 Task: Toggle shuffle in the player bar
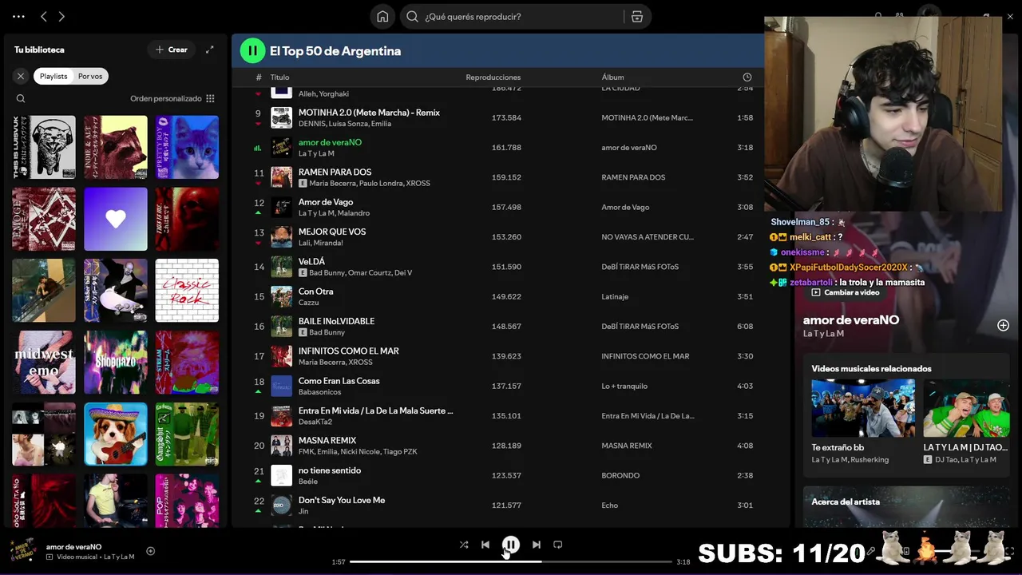point(464,545)
